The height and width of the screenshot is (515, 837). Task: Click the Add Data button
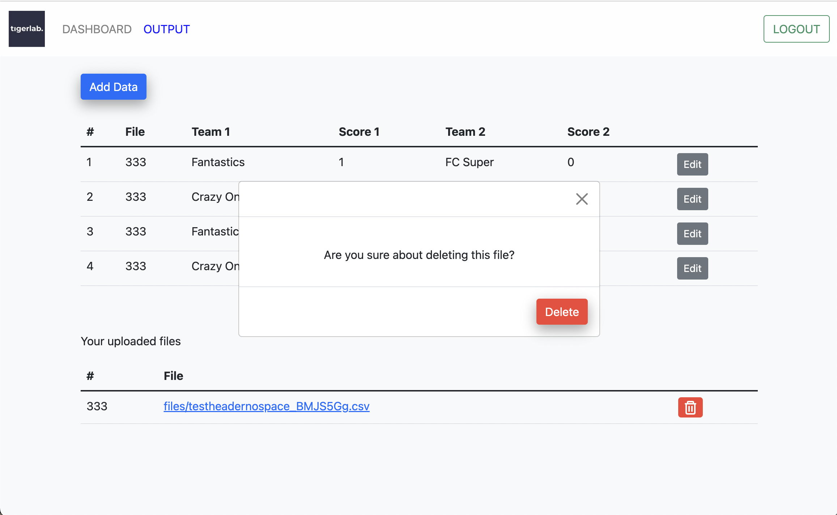point(114,87)
